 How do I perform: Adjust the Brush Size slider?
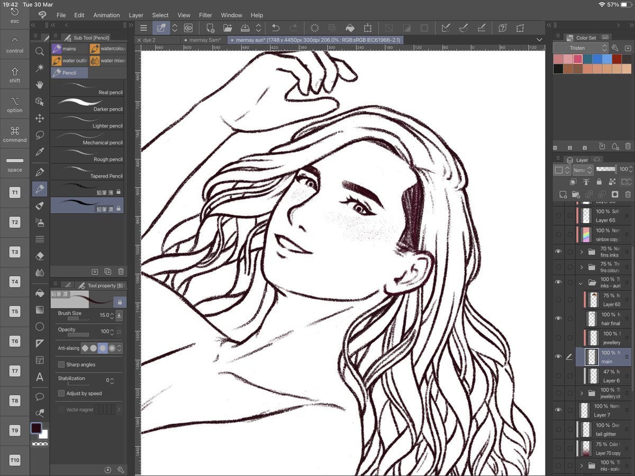pos(78,319)
